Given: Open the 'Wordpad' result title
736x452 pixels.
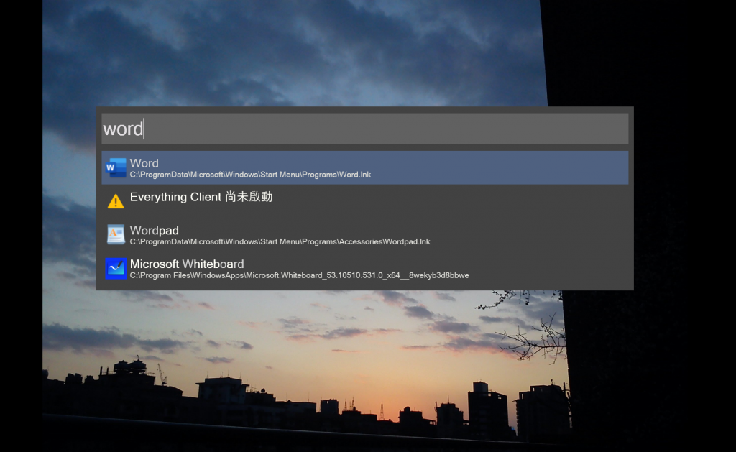Looking at the screenshot, I should [154, 231].
